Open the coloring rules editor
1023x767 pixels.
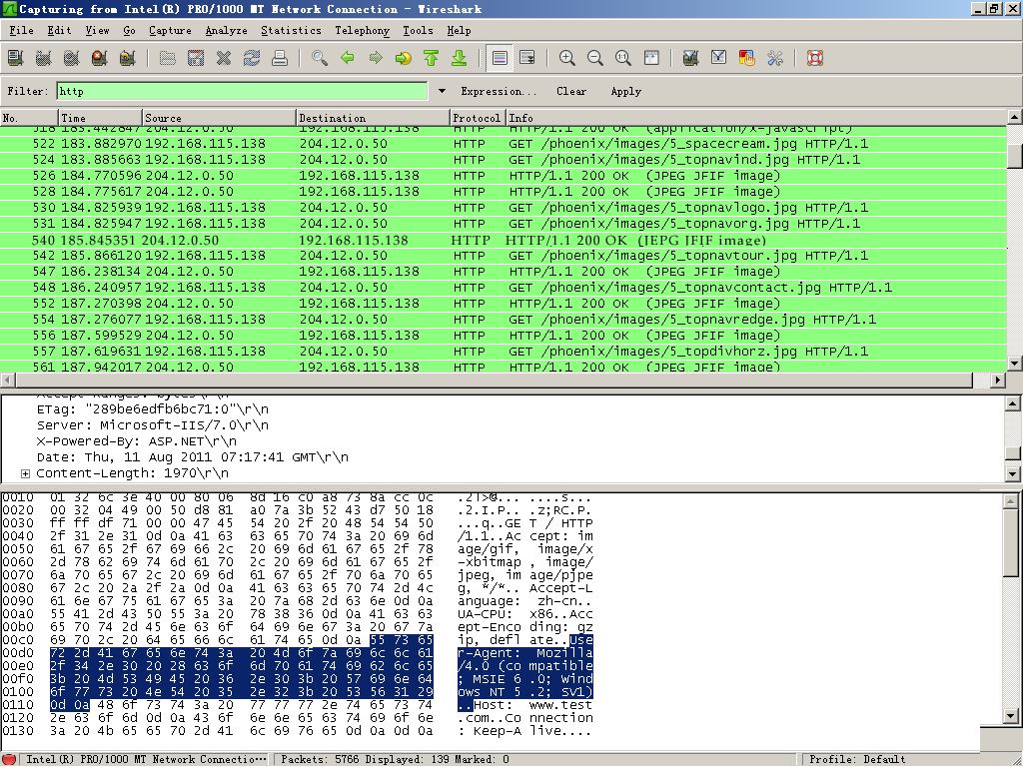(x=747, y=58)
